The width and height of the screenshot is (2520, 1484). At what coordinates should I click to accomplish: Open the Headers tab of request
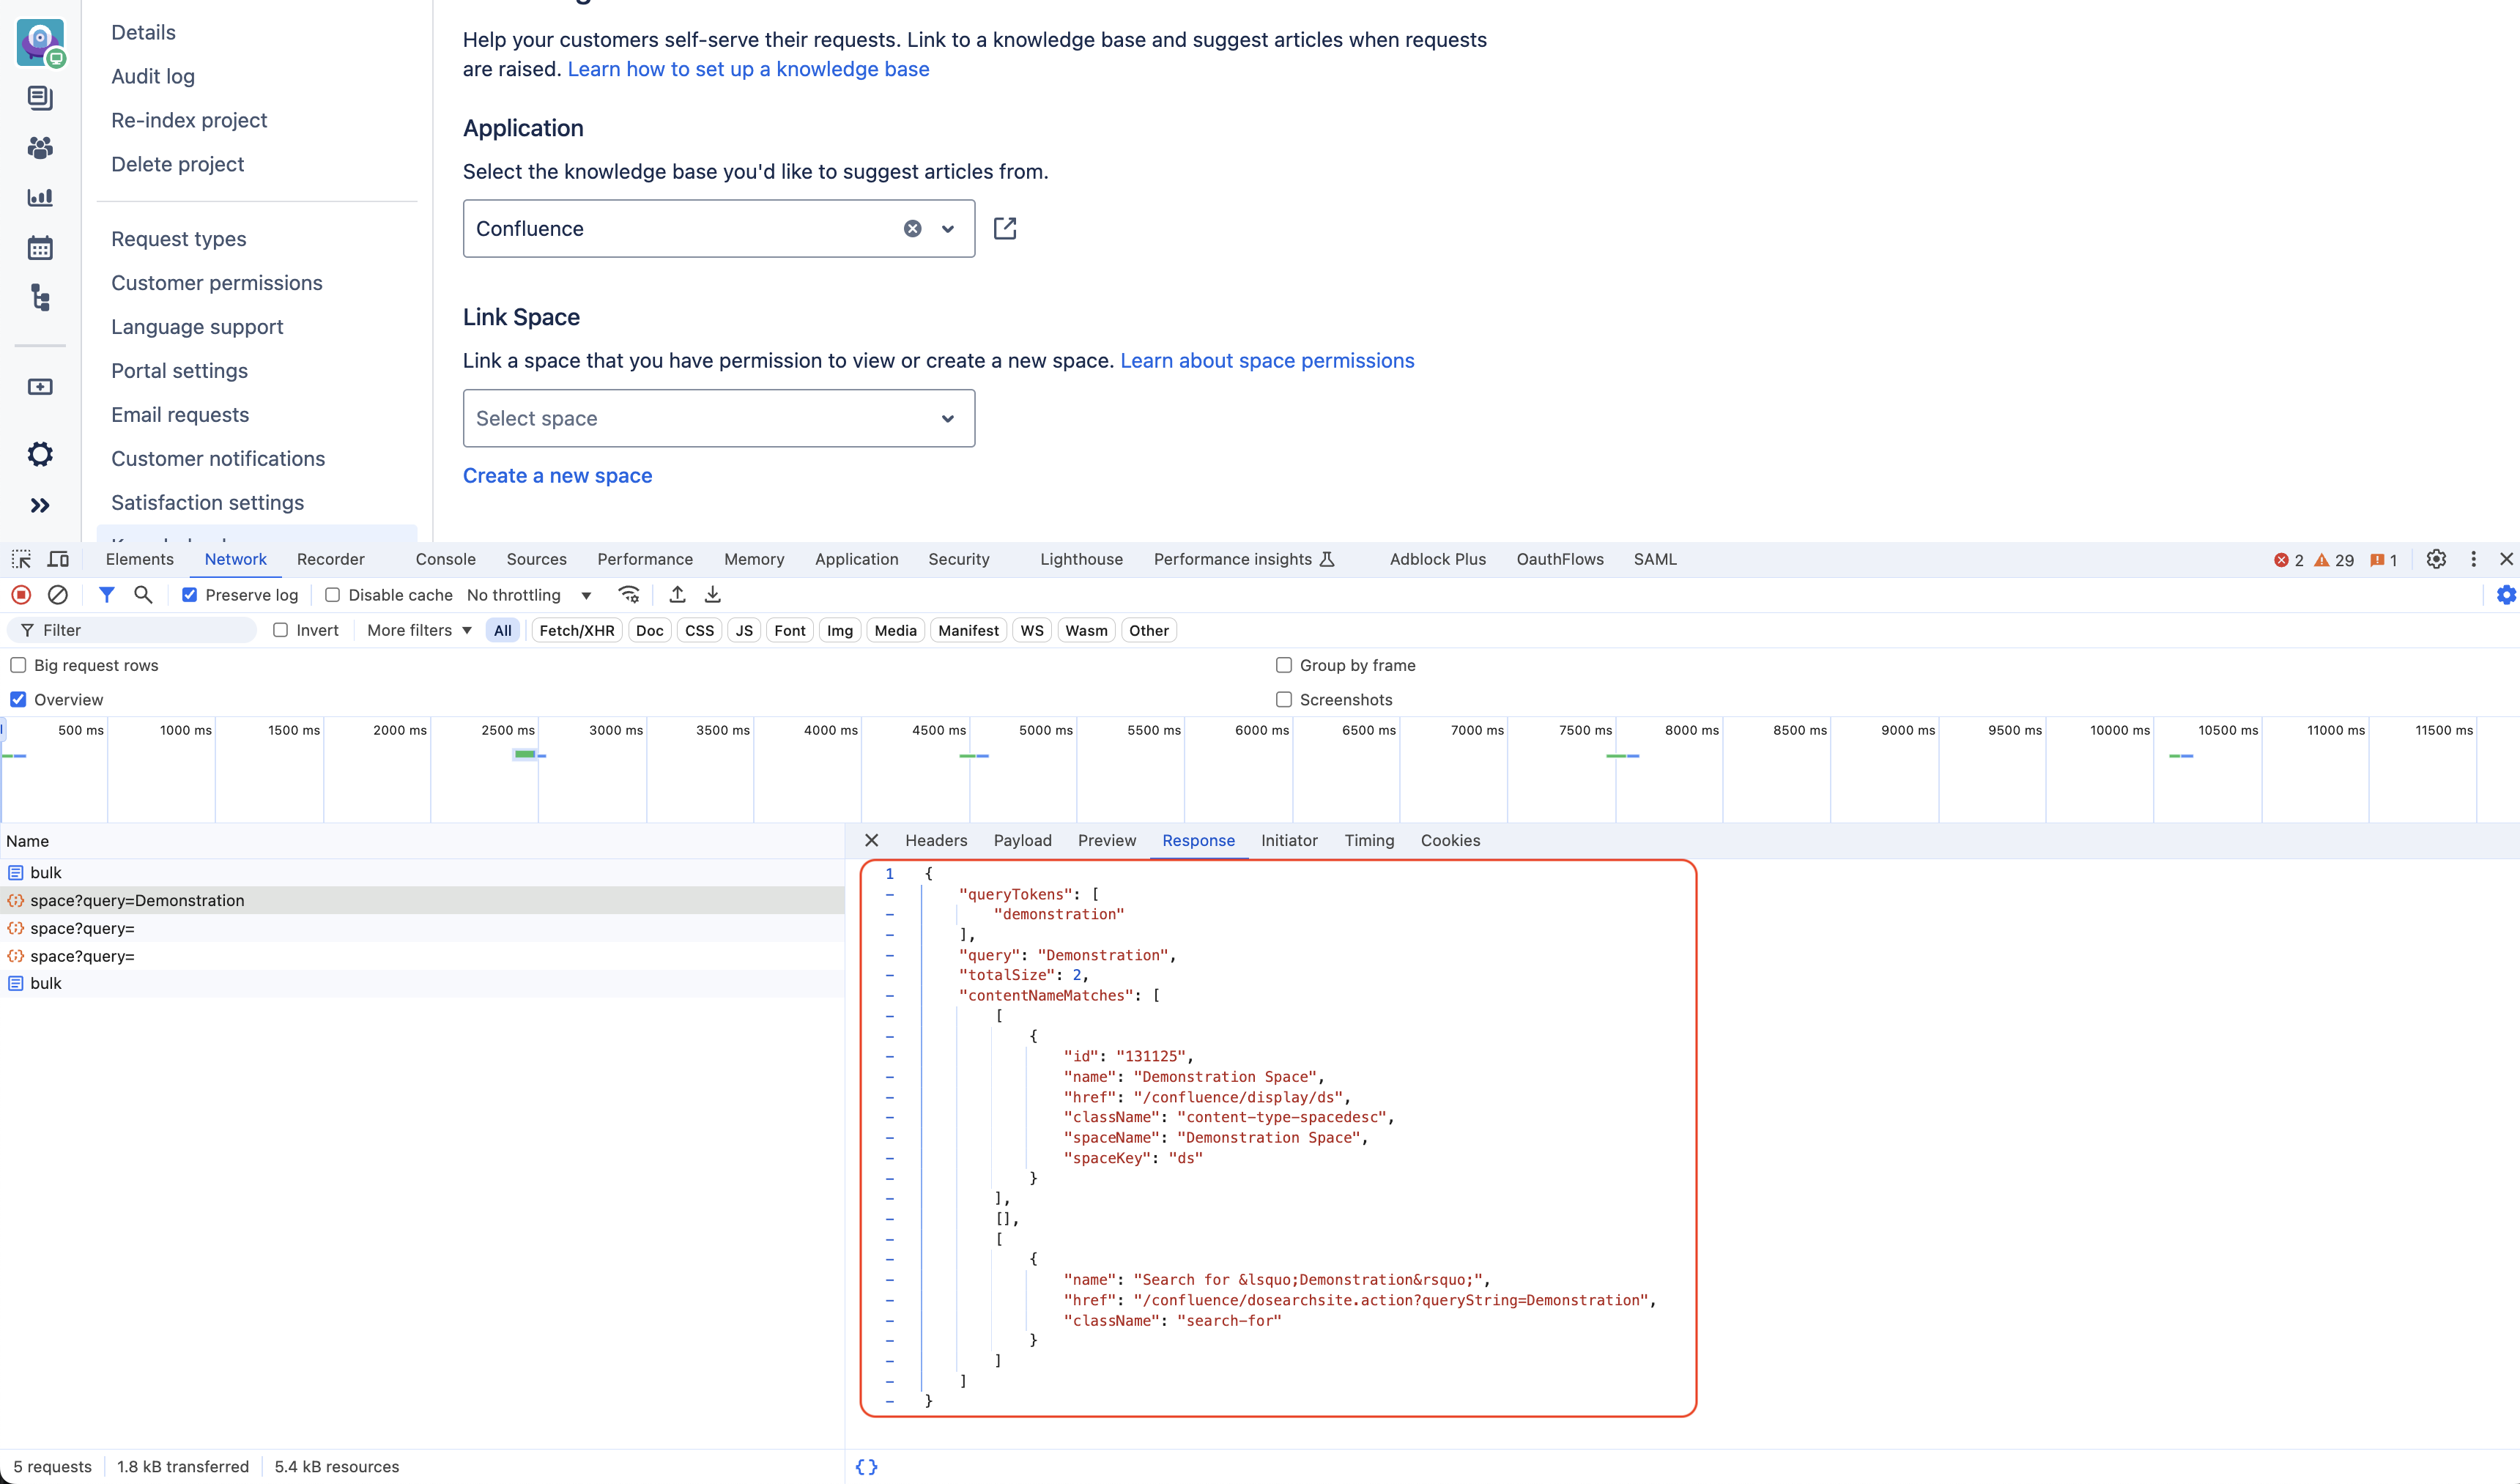935,840
